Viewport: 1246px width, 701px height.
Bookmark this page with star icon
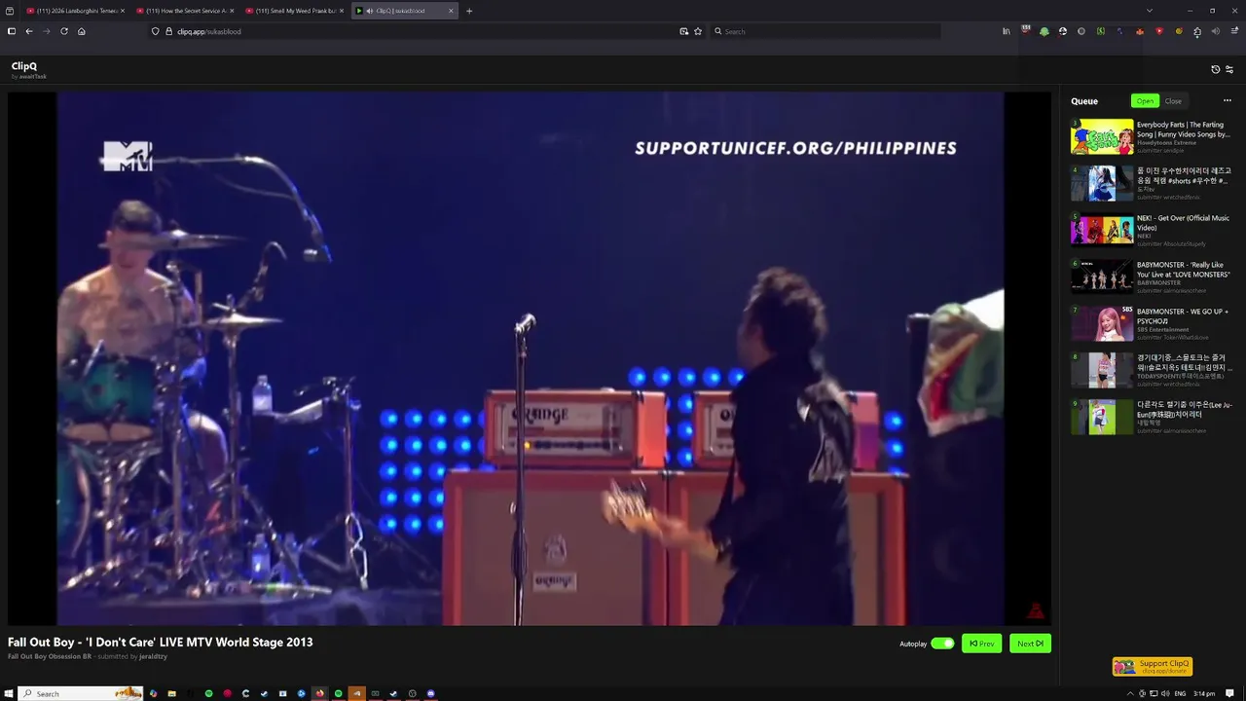tap(698, 31)
